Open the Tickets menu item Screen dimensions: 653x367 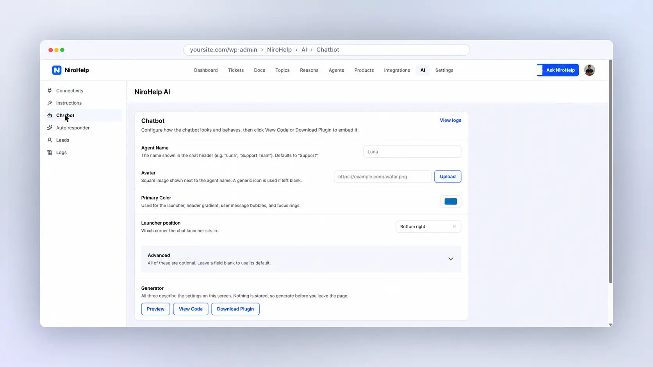[x=236, y=70]
